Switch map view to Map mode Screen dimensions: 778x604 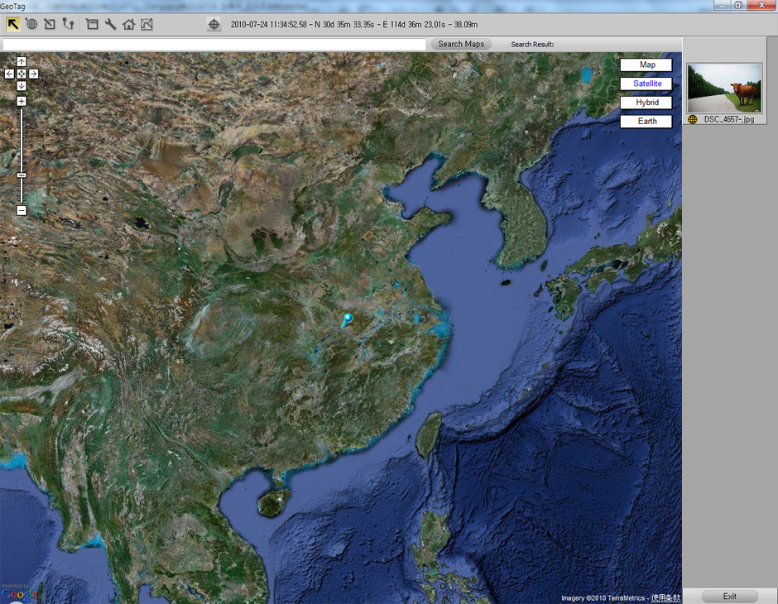pos(646,65)
